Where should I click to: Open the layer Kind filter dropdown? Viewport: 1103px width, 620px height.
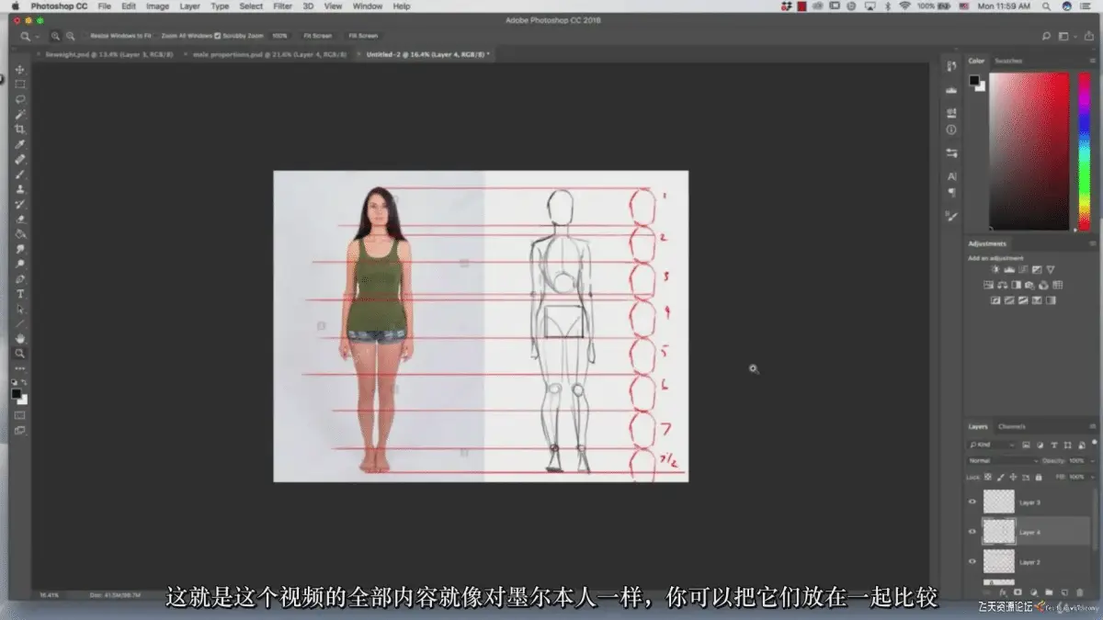pyautogui.click(x=990, y=445)
